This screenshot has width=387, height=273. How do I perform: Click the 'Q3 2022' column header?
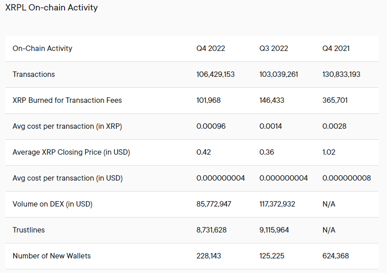pyautogui.click(x=274, y=48)
